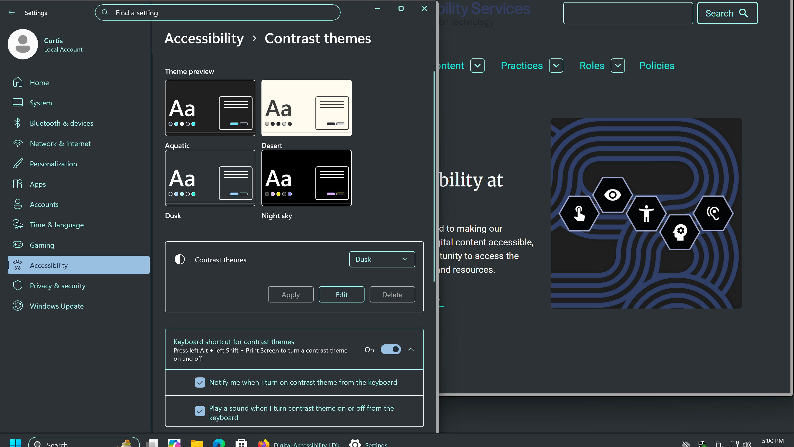Open Personalization settings
This screenshot has width=794, height=447.
pos(79,164)
